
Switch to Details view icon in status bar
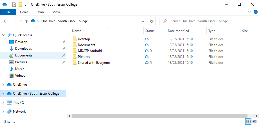(248, 122)
